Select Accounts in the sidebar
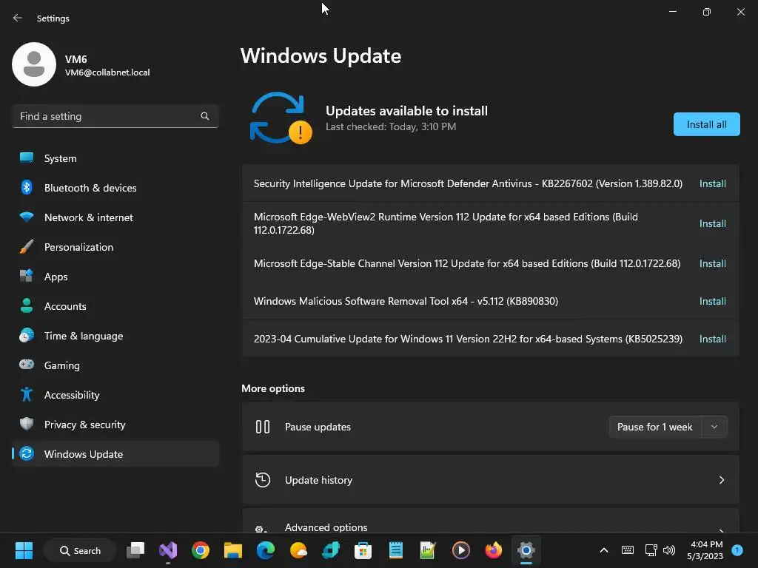This screenshot has width=758, height=568. pos(115,306)
